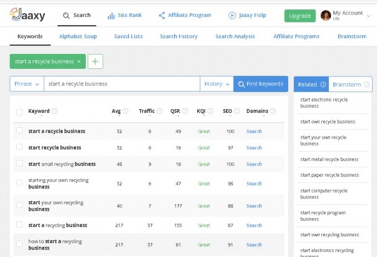Open the Search main navigation tab
Screen dimensions: 377x257
pyautogui.click(x=76, y=16)
